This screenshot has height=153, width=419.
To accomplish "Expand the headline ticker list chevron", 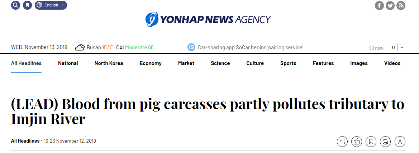I will point(402,47).
